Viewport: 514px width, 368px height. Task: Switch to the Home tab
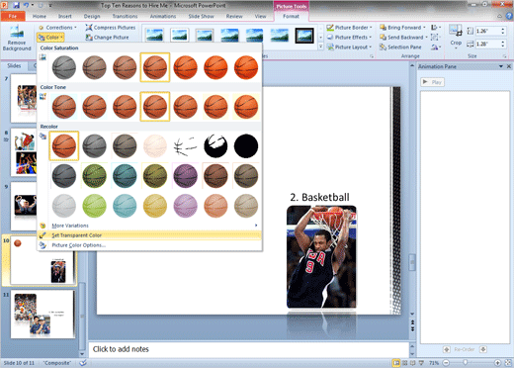(x=40, y=16)
